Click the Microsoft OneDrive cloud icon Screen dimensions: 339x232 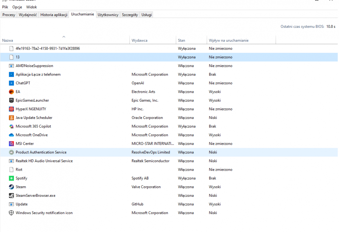(11, 135)
